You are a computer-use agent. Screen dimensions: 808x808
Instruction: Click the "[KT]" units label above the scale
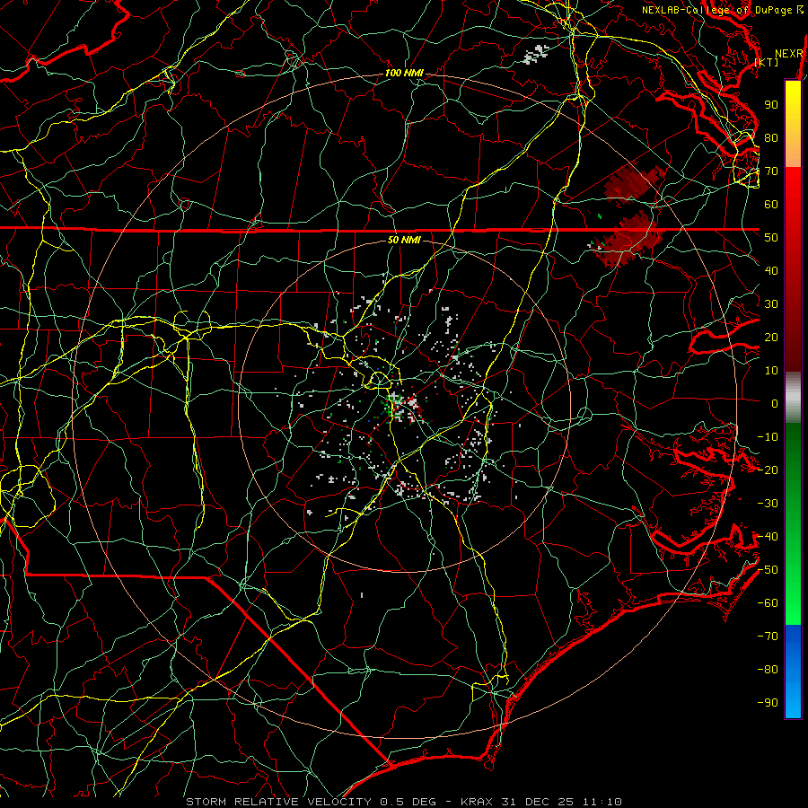click(x=767, y=62)
